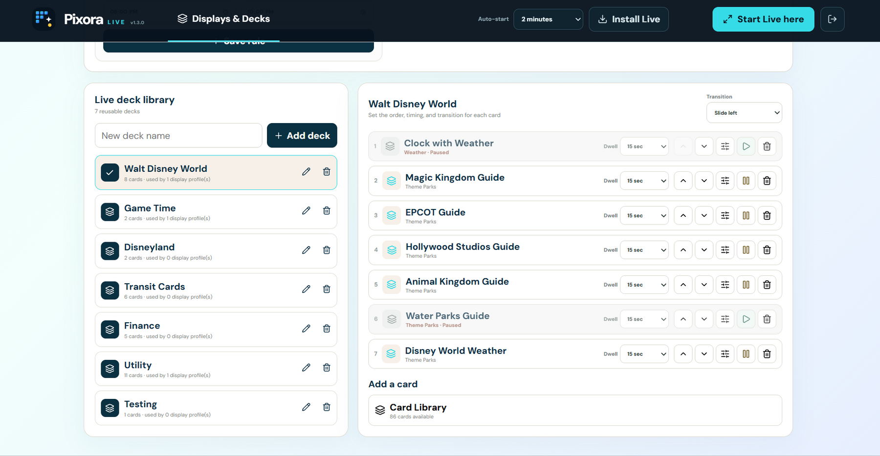
Task: Select the Transit Cards deck
Action: click(x=216, y=290)
